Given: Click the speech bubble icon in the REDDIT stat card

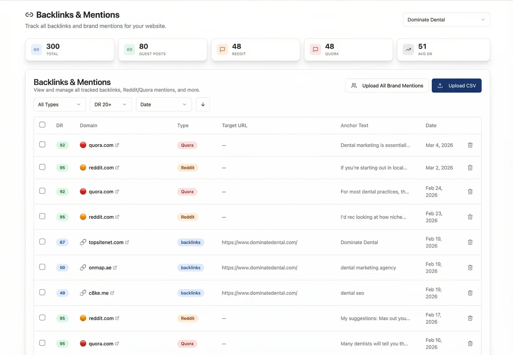Looking at the screenshot, I should (x=222, y=49).
